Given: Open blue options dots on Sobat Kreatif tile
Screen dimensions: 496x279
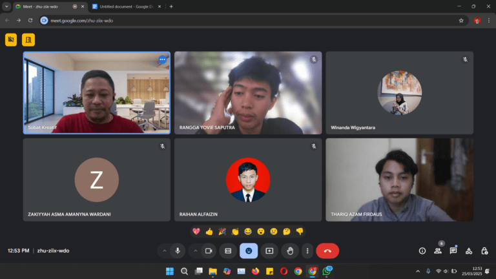Looking at the screenshot, I should click(x=162, y=59).
